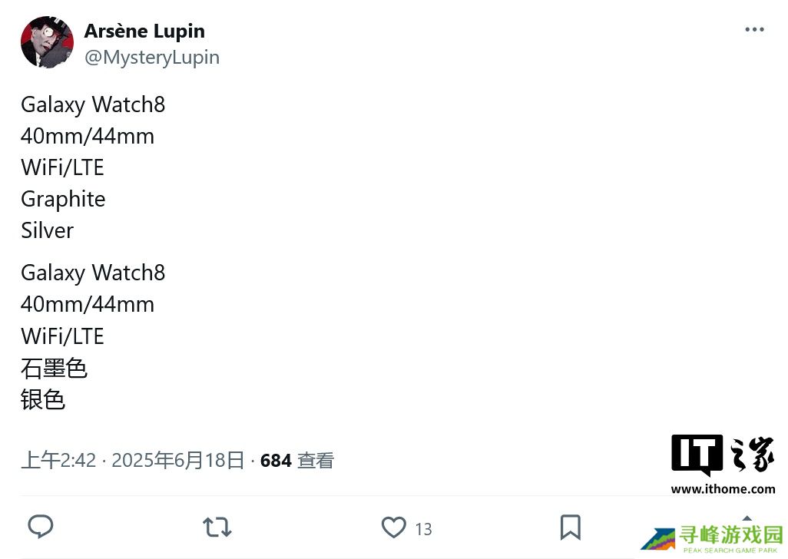This screenshot has height=559, width=788.
Task: Click the first Galaxy Watch8 line
Action: point(93,104)
